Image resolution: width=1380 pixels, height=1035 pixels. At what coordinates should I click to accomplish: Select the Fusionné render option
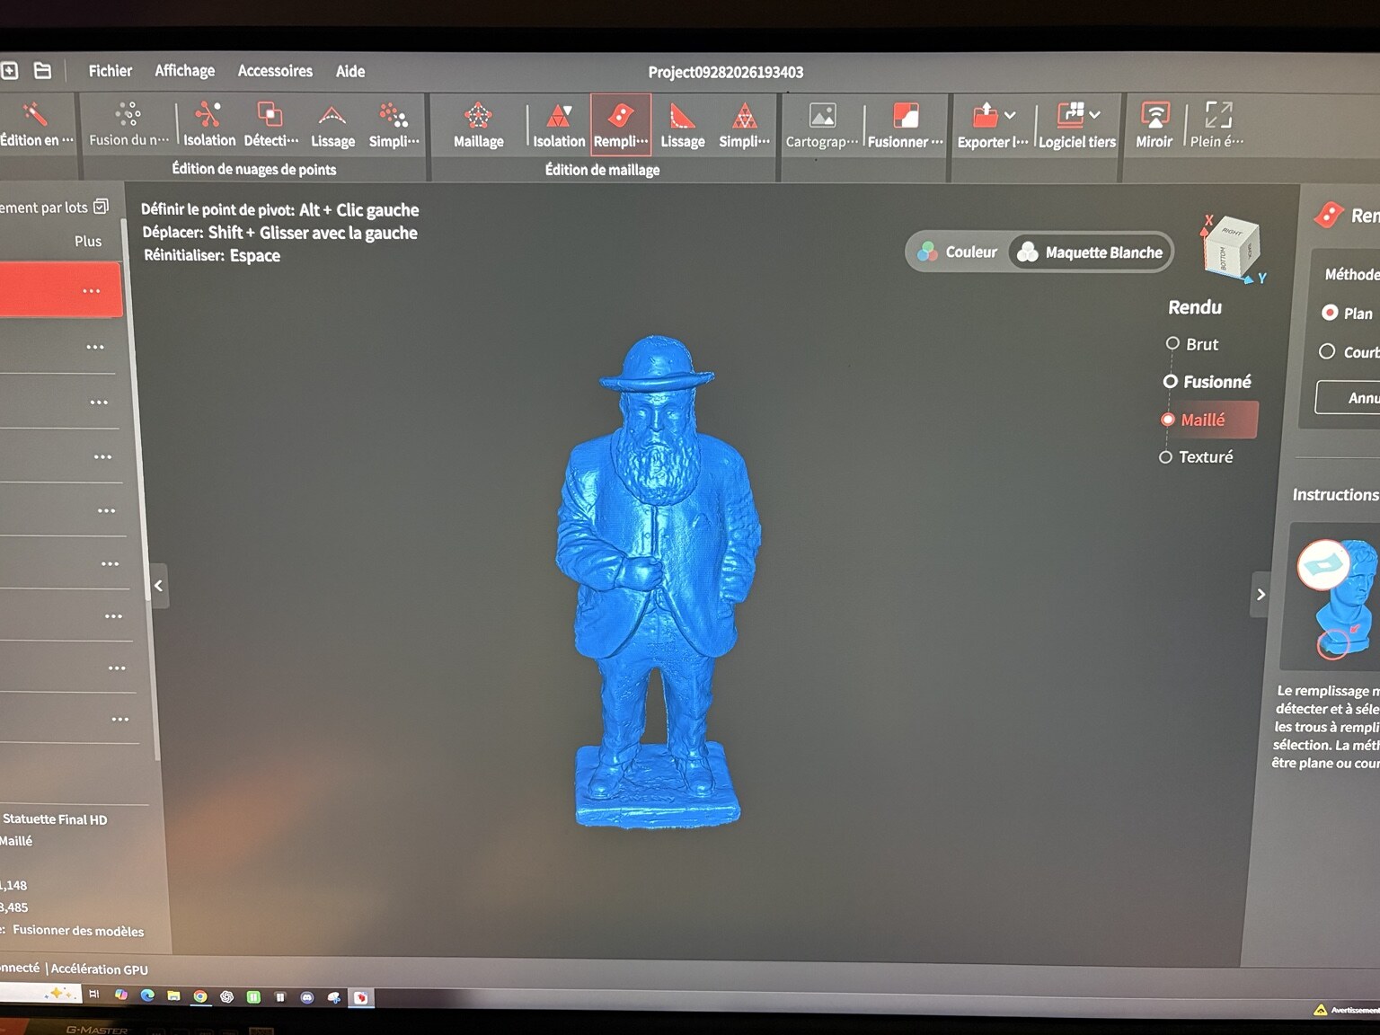click(x=1207, y=382)
